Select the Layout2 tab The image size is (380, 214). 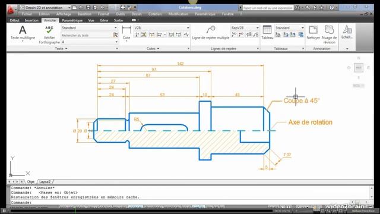(x=45, y=181)
